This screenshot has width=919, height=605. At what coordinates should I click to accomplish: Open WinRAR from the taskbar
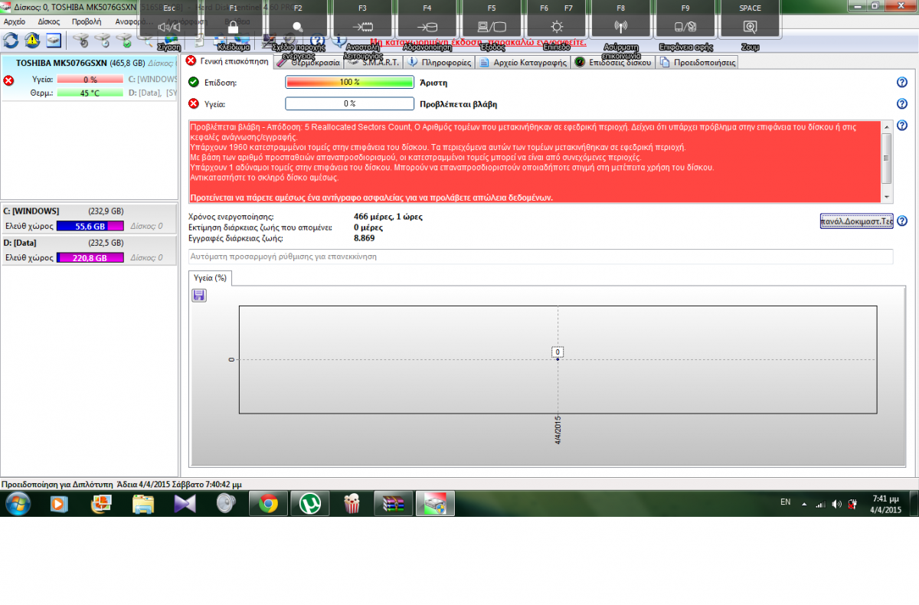point(394,504)
